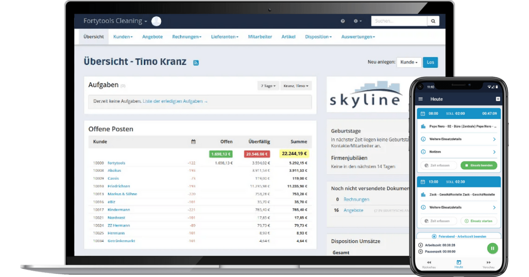Pause work time with green pause button
Viewport: 529px width, 277px height.
pyautogui.click(x=492, y=248)
